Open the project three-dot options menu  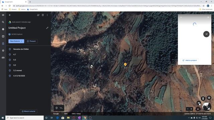click(47, 15)
